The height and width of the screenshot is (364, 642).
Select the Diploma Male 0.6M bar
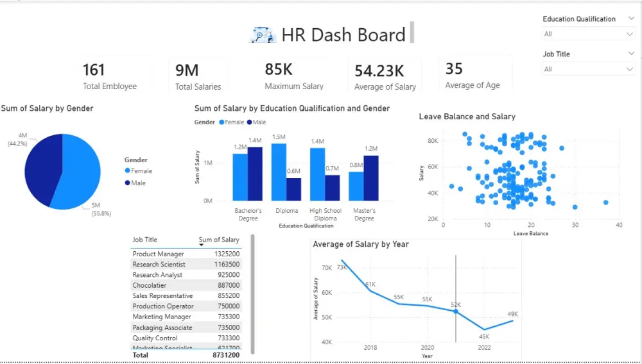tap(293, 189)
